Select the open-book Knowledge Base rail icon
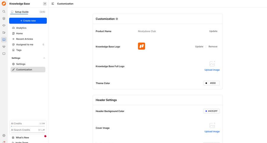267x143 pixels. click(4, 40)
